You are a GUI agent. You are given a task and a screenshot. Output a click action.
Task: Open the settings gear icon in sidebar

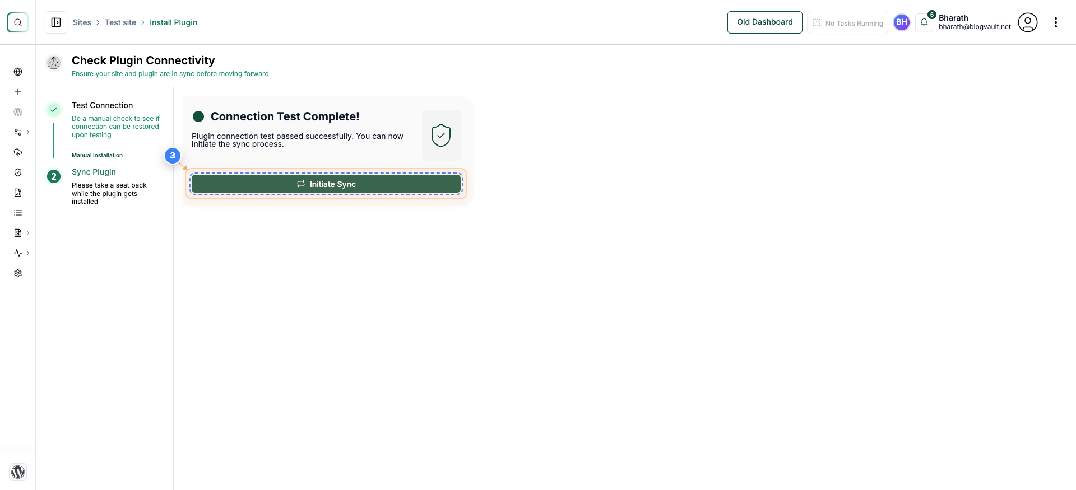click(x=18, y=273)
